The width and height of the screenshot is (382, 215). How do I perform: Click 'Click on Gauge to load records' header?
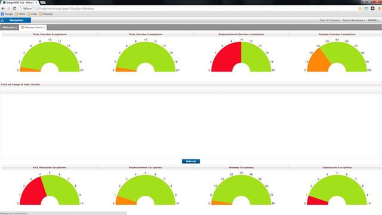click(x=20, y=84)
